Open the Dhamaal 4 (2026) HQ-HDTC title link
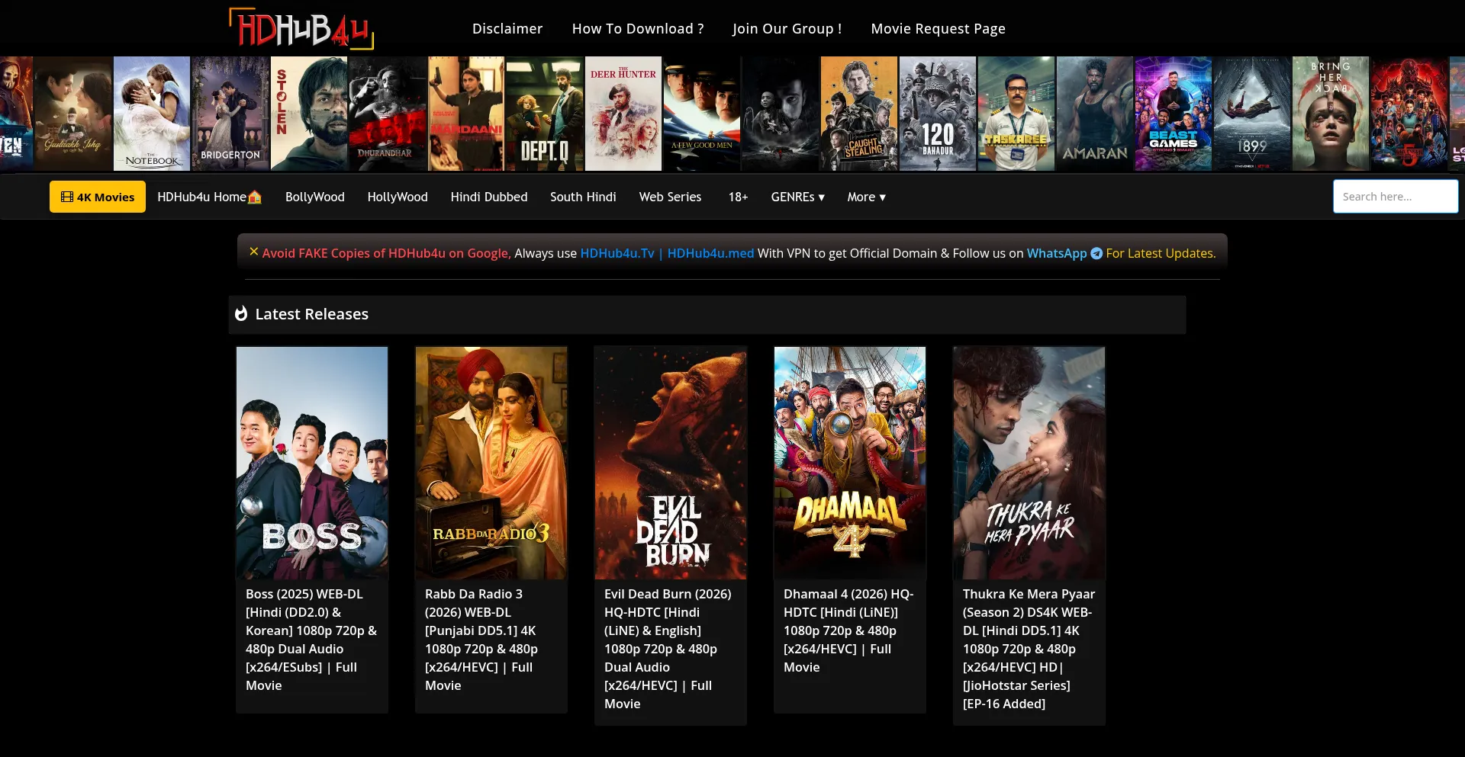 (850, 630)
